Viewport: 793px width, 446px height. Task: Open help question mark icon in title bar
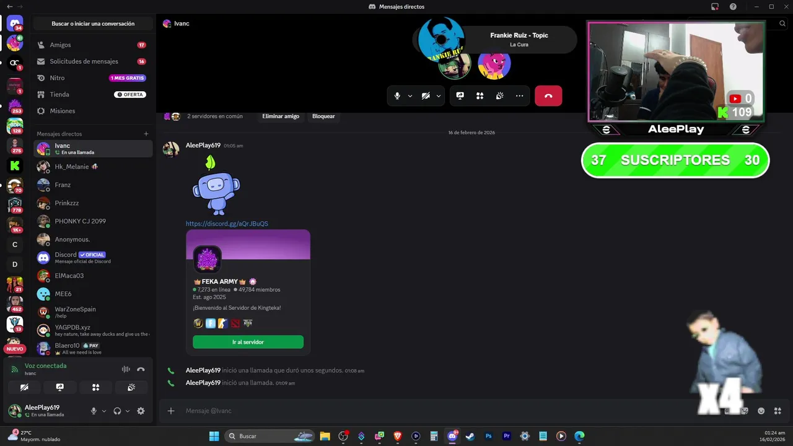coord(733,7)
